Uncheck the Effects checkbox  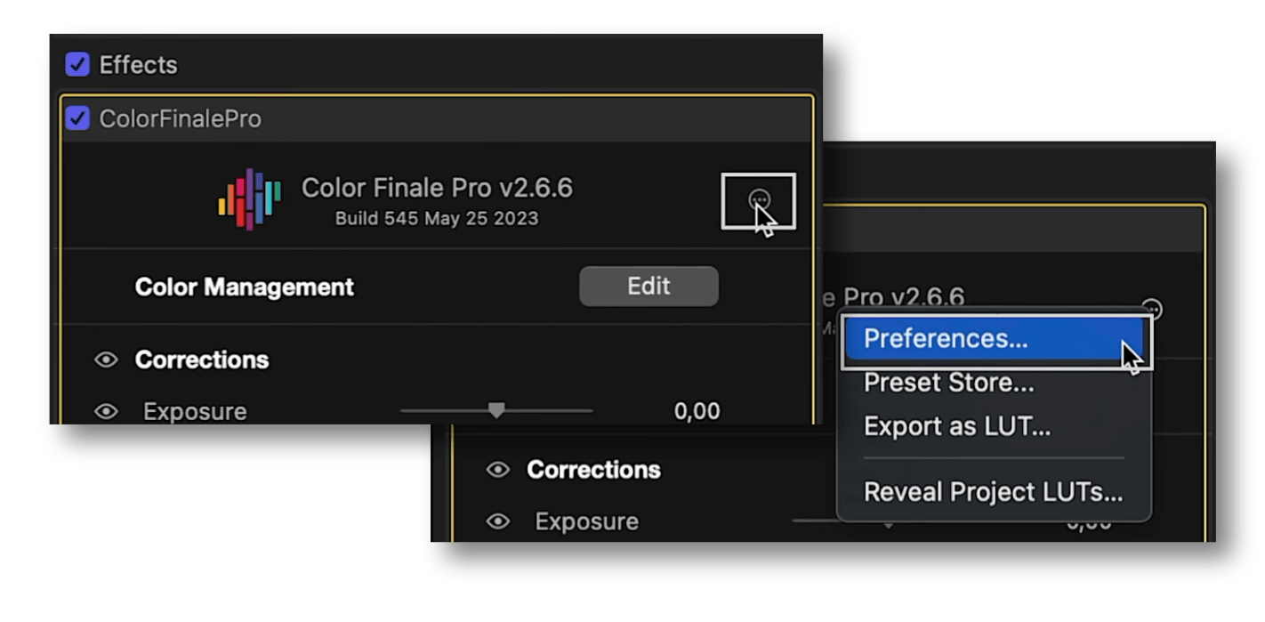point(77,65)
